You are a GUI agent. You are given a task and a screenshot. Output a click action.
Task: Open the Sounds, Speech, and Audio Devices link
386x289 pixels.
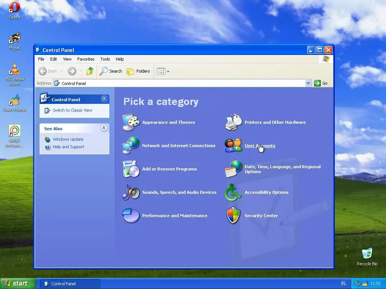click(179, 192)
